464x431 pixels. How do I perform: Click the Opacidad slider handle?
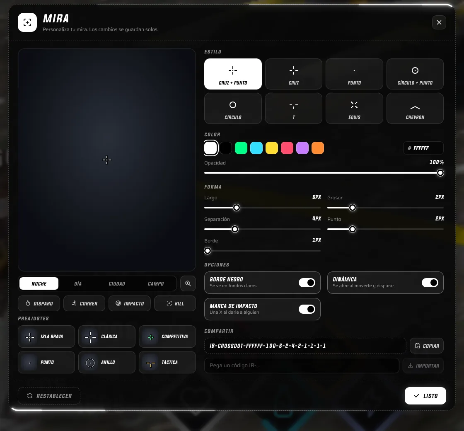point(440,173)
